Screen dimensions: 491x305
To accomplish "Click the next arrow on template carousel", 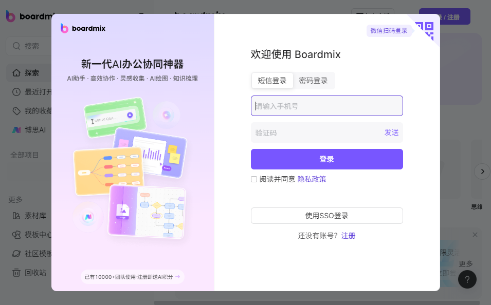I will click(x=482, y=171).
